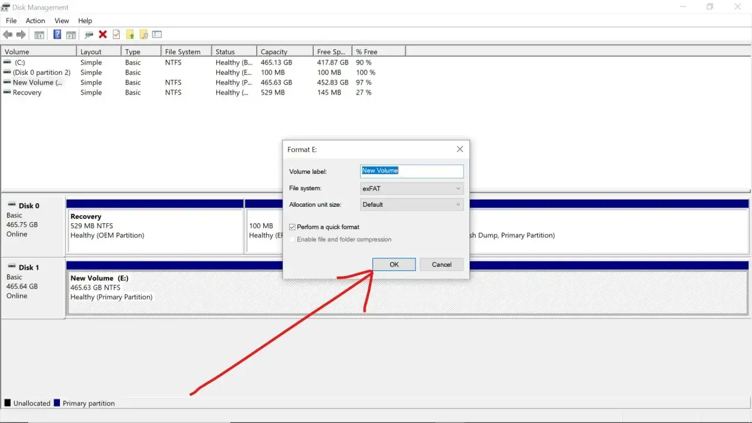Image resolution: width=752 pixels, height=423 pixels.
Task: Click the red X delete icon
Action: (x=103, y=35)
